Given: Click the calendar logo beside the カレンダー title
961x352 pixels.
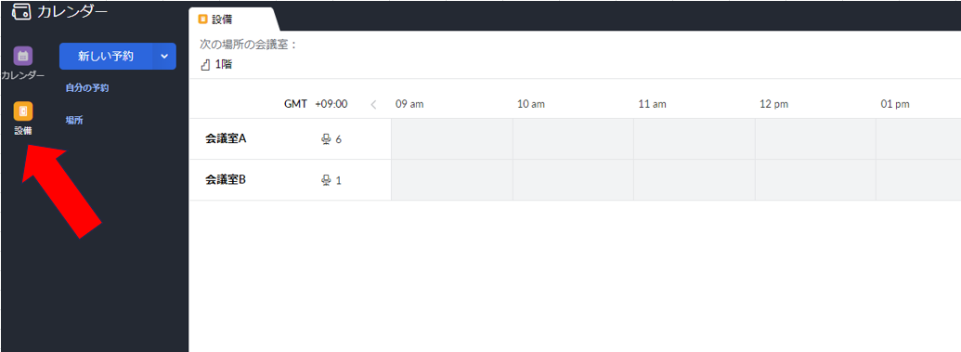Looking at the screenshot, I should (21, 11).
